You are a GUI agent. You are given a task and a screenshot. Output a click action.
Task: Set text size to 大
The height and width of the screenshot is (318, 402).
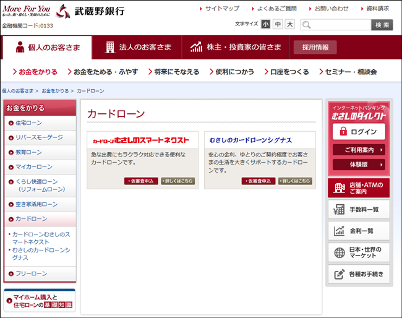pos(289,24)
